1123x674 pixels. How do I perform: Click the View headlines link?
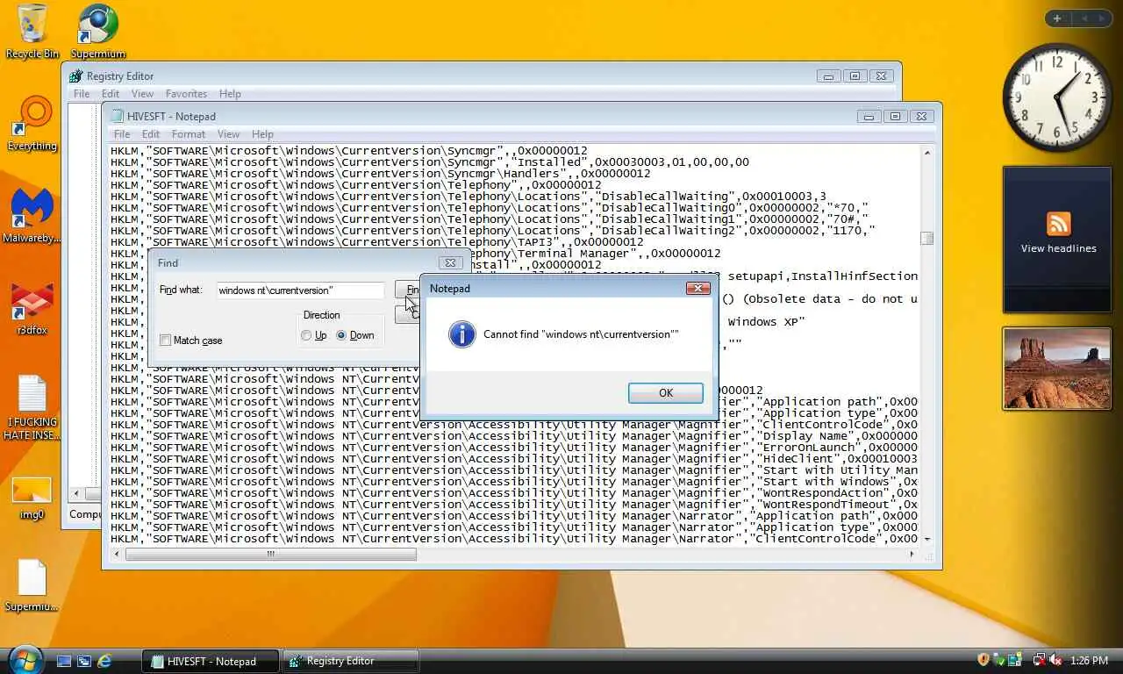point(1058,248)
